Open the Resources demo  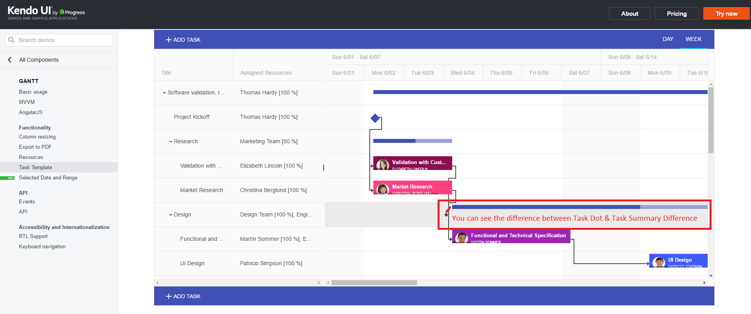click(x=31, y=157)
